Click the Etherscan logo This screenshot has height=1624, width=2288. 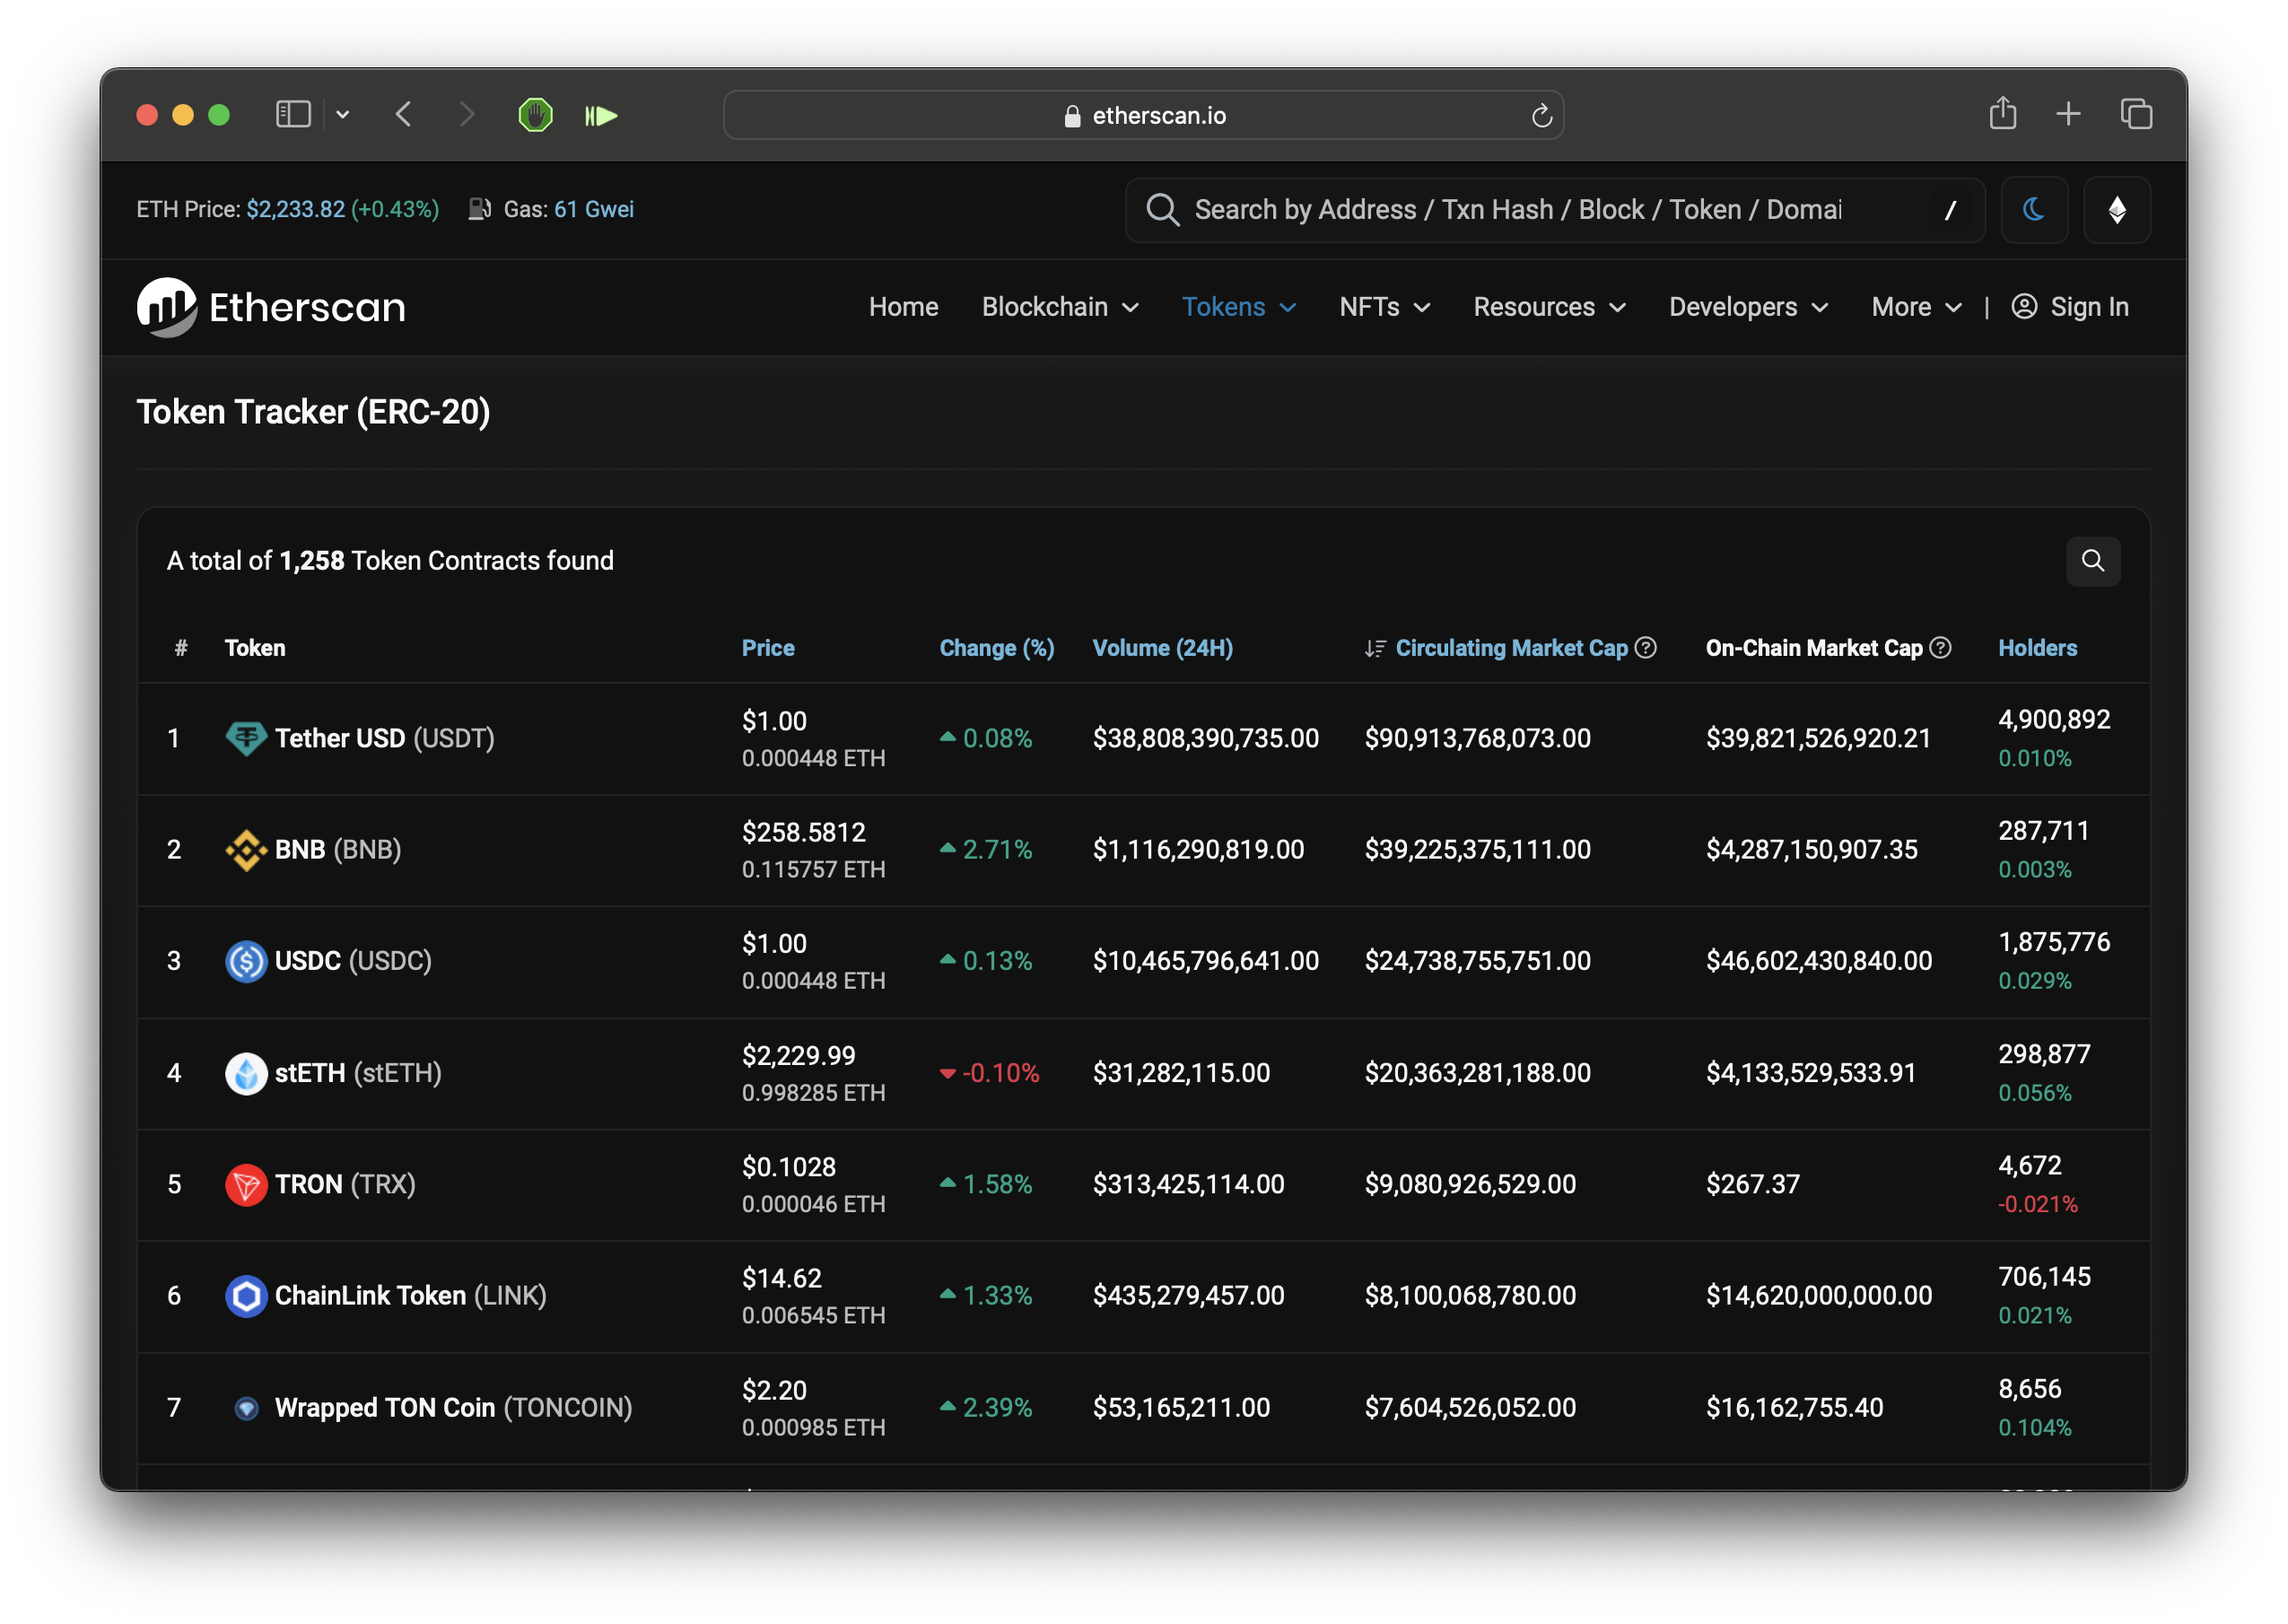tap(271, 307)
